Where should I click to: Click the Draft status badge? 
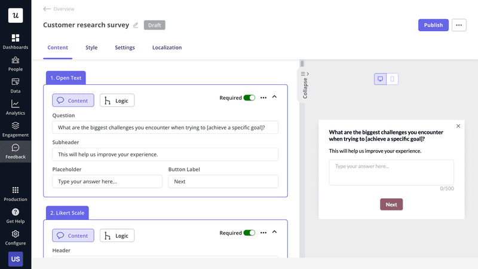click(x=155, y=25)
